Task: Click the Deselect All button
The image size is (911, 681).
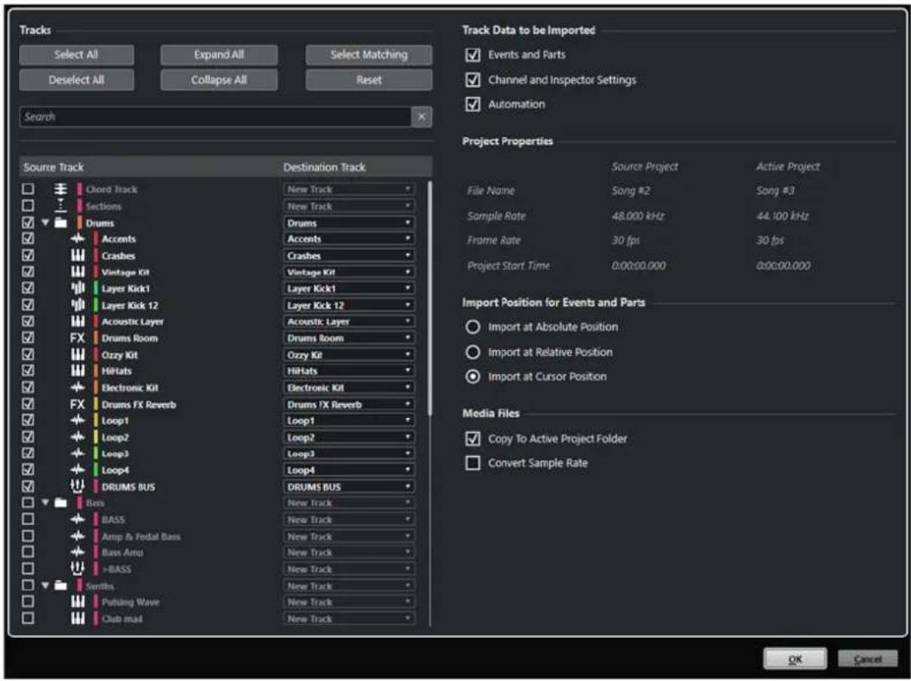Action: (77, 79)
